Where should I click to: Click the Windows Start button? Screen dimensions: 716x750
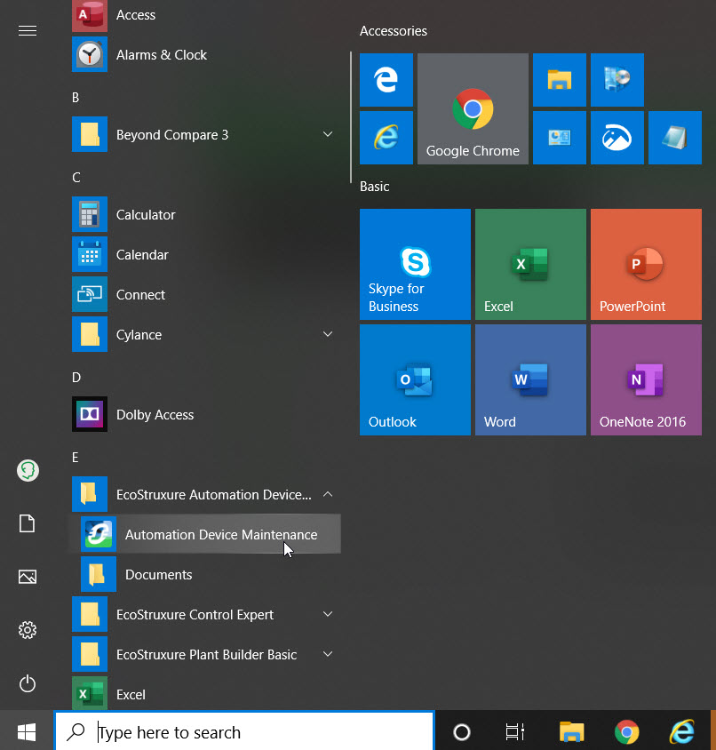point(27,732)
